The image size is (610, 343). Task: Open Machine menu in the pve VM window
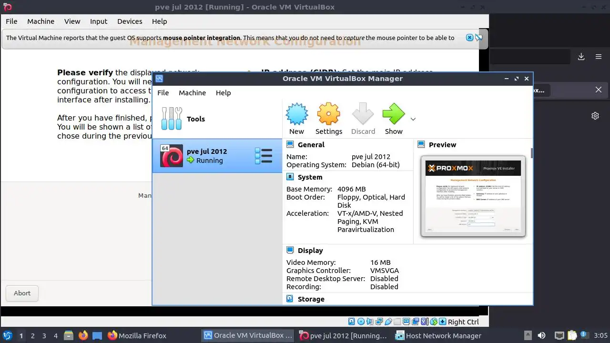pos(41,21)
